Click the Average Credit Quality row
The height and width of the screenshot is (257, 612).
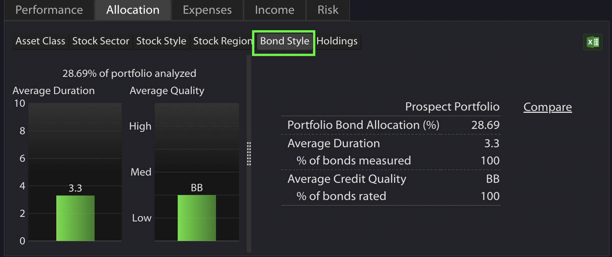pos(391,179)
